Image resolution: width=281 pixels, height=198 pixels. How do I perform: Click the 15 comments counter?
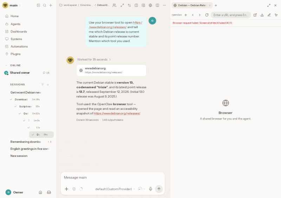pos(46,73)
